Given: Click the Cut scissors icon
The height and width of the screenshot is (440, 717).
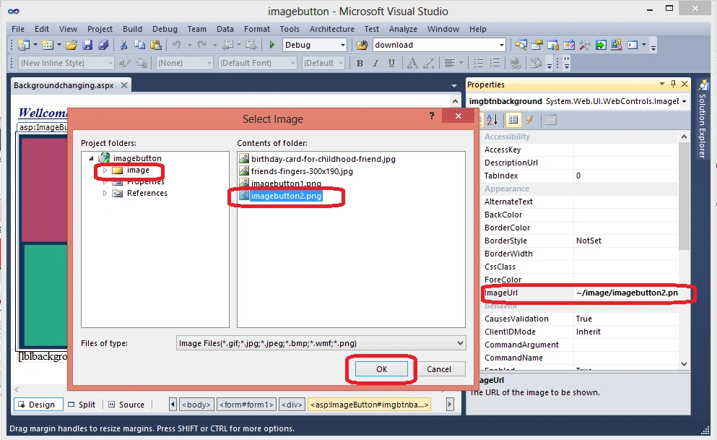Looking at the screenshot, I should coord(123,45).
